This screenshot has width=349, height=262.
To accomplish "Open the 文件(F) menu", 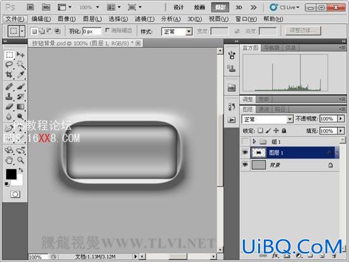I will coord(15,19).
